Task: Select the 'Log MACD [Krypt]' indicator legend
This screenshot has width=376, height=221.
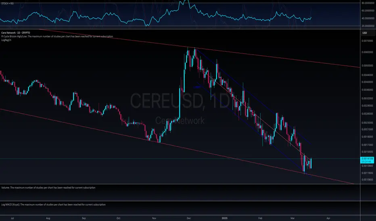Action: 54,205
